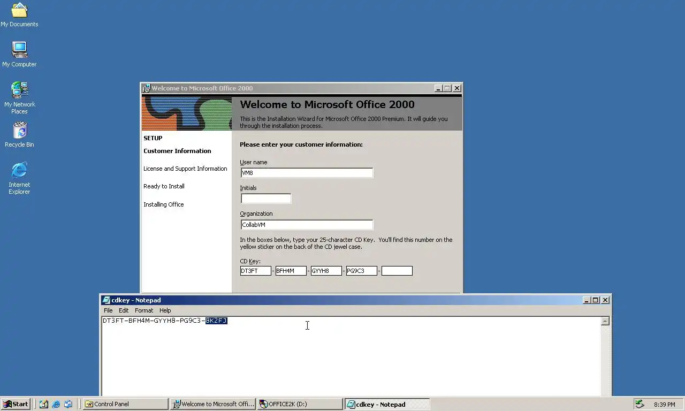Open Internet Explorer quick launch icon
685x411 pixels.
pyautogui.click(x=56, y=404)
